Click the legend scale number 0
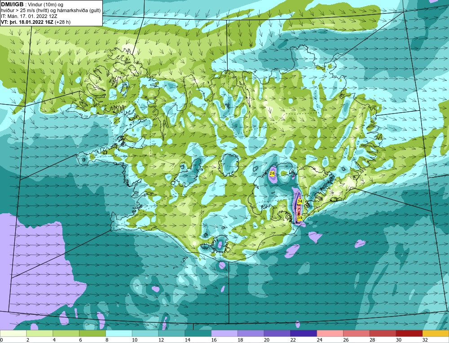Viewport: 449px width, 343px height. point(2,340)
